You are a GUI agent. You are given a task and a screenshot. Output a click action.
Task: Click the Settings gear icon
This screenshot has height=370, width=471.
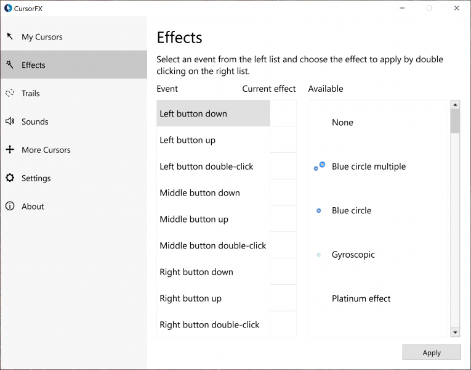(x=10, y=178)
